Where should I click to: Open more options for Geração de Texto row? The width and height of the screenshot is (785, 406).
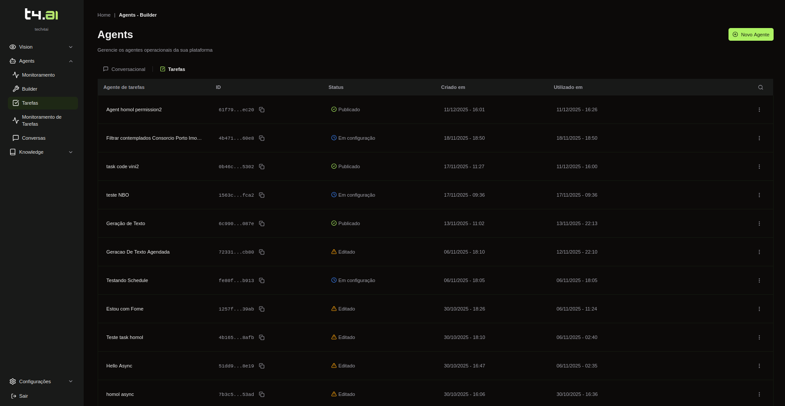(x=759, y=223)
